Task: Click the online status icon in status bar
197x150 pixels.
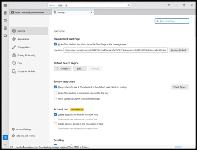Action: 11,147
